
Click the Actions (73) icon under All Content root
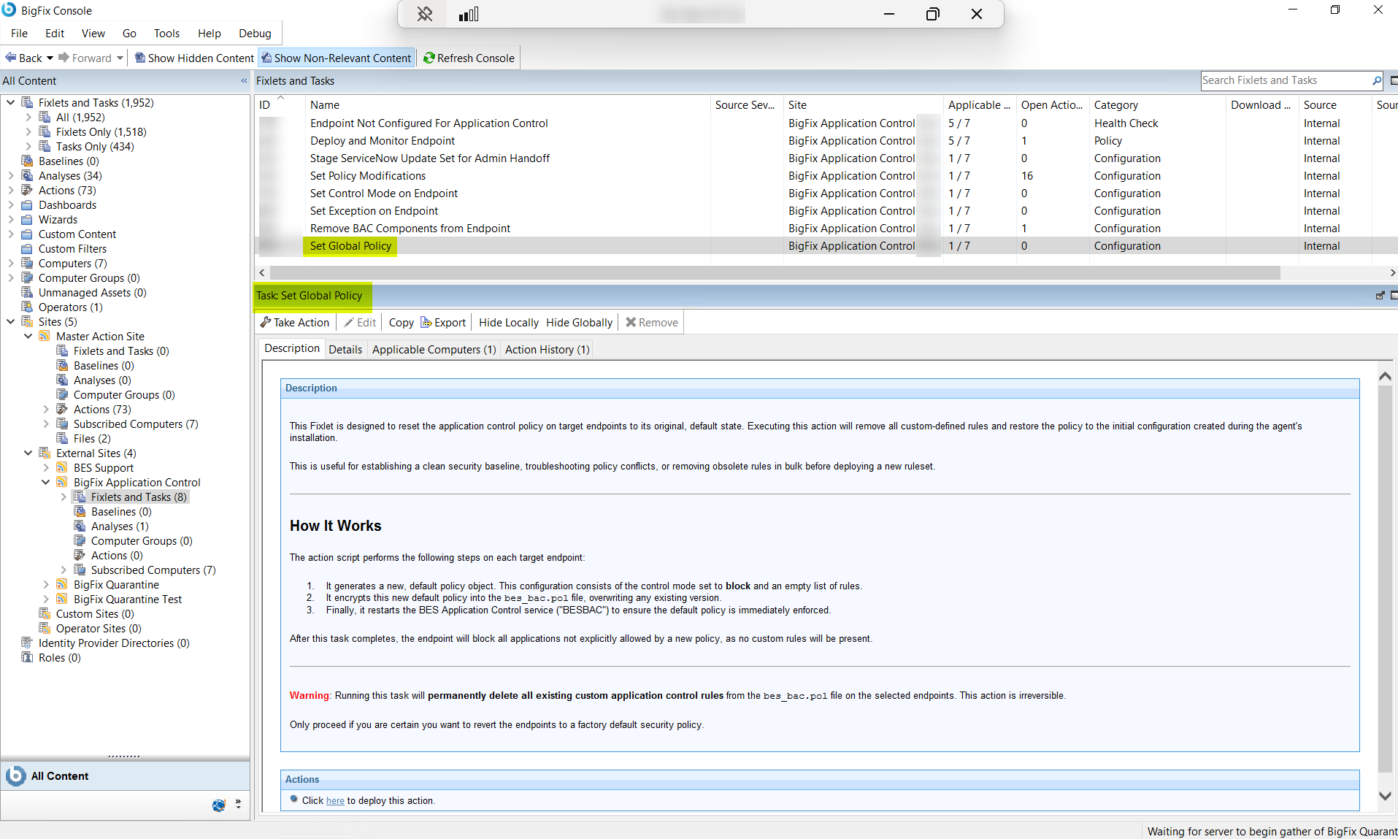tap(28, 190)
